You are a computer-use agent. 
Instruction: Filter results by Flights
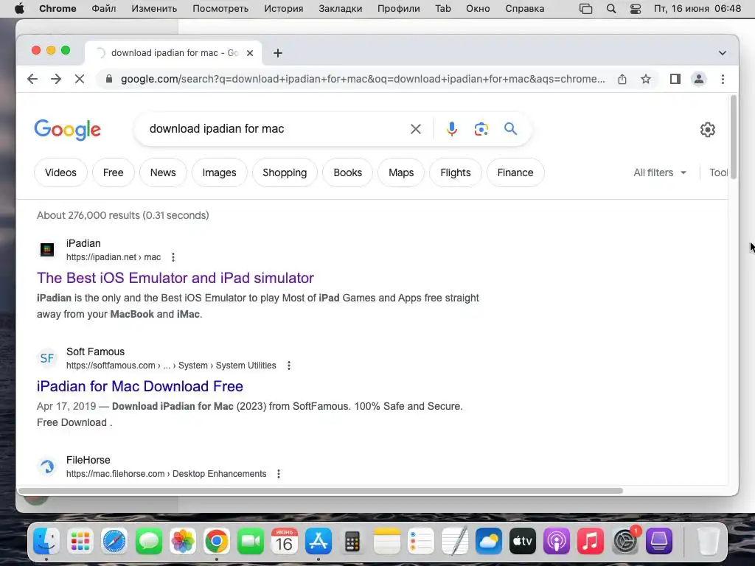tap(456, 172)
